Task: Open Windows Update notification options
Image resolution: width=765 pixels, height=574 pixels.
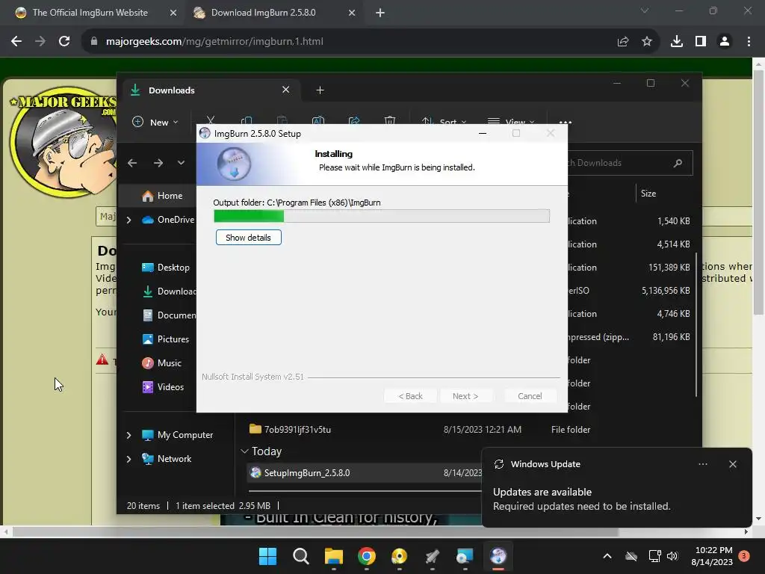Action: click(x=703, y=464)
